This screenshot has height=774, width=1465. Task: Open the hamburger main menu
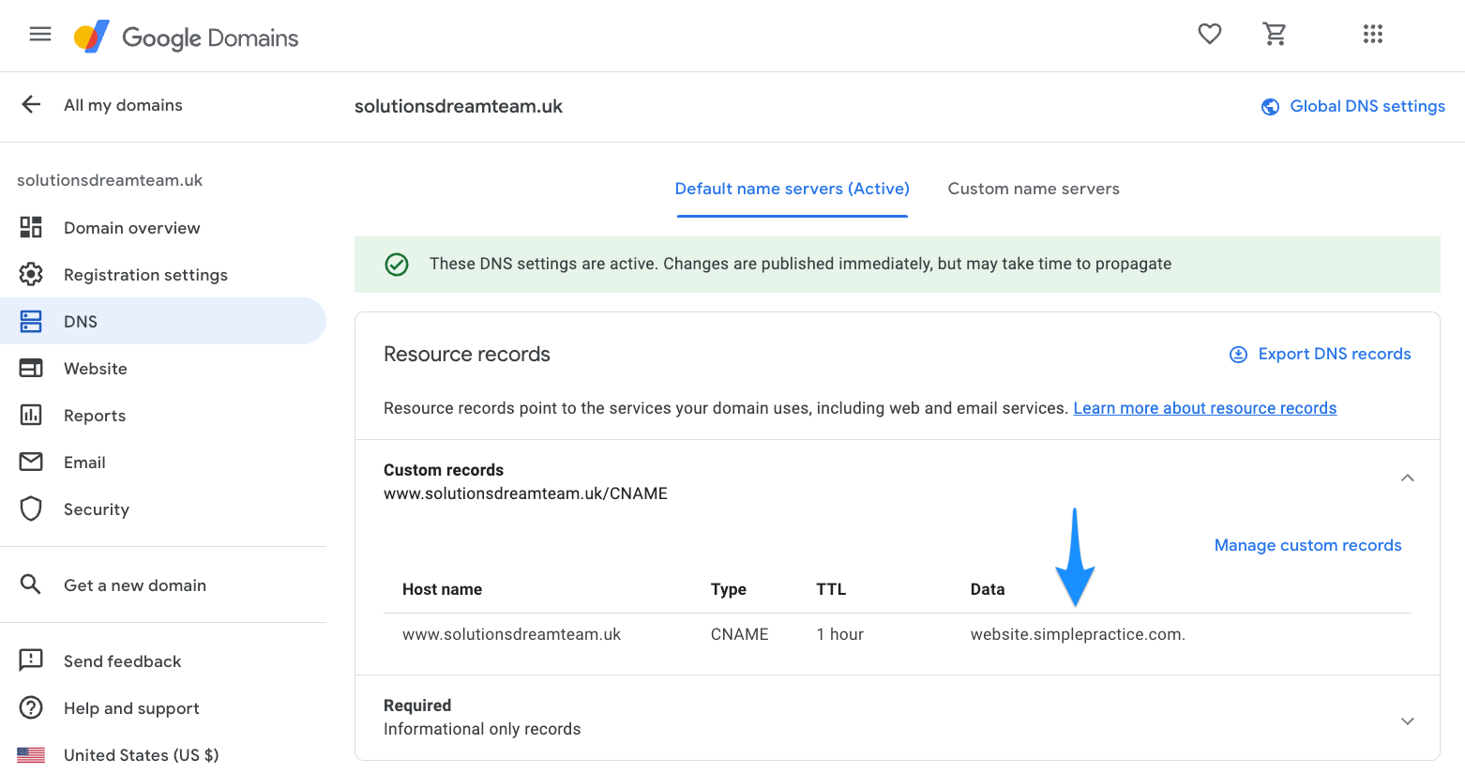pyautogui.click(x=40, y=35)
